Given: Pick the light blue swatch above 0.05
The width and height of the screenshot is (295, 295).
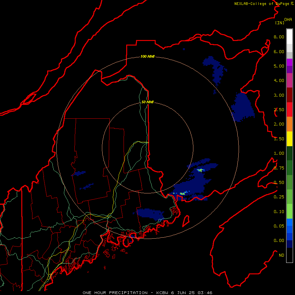Looking at the screenshot, I should 289,222.
